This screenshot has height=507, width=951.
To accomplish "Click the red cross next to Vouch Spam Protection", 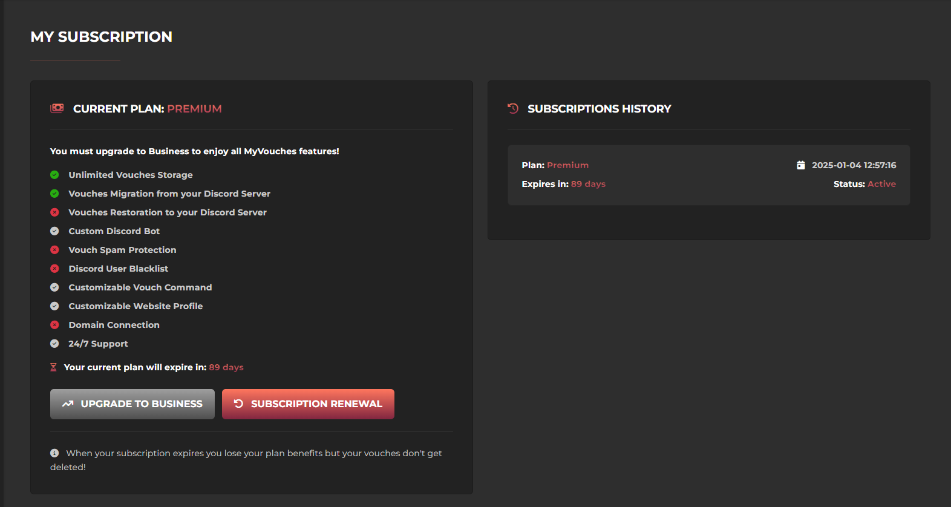I will tap(54, 250).
